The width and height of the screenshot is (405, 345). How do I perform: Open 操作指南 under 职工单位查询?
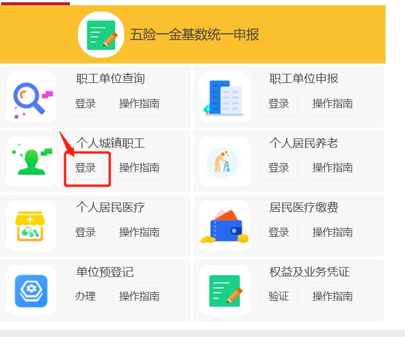tap(139, 103)
